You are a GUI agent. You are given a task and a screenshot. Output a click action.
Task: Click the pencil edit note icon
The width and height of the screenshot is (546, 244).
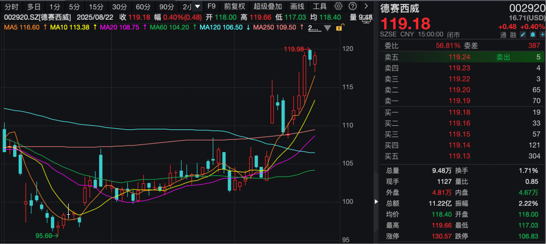click(523, 35)
